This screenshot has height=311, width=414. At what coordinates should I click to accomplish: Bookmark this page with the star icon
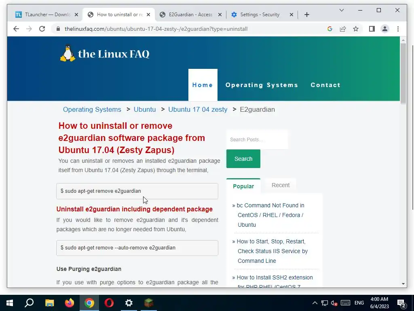[356, 29]
